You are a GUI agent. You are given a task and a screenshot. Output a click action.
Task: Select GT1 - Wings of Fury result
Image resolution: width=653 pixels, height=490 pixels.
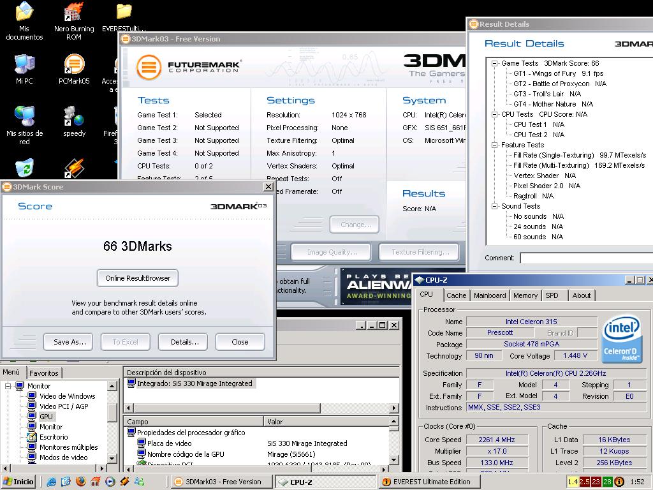coord(558,73)
